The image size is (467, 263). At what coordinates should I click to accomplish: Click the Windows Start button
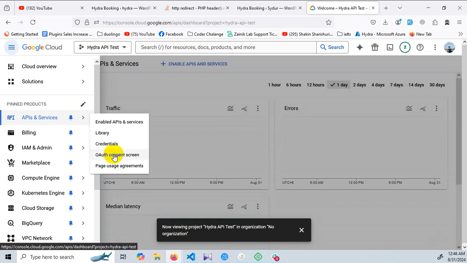pyautogui.click(x=8, y=257)
